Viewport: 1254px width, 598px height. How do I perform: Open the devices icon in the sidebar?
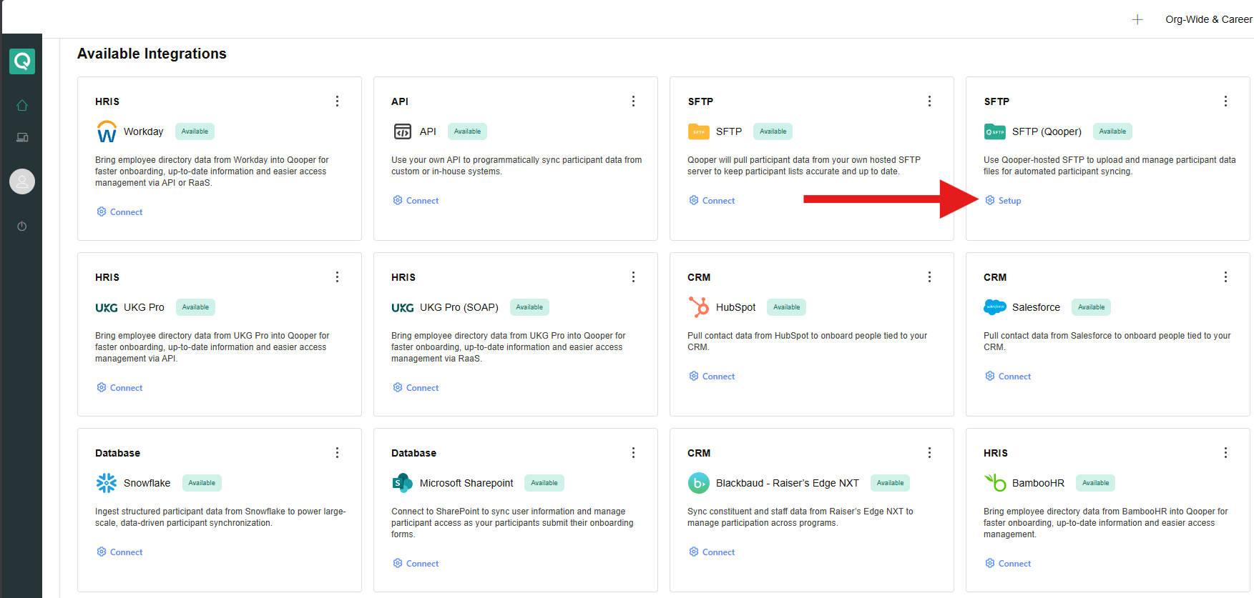(x=22, y=138)
